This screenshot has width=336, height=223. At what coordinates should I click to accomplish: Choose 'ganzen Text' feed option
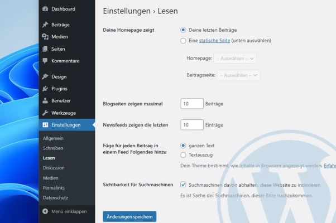[x=183, y=146]
